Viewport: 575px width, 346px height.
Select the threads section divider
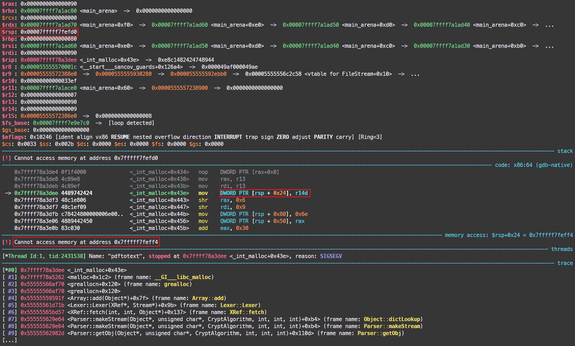[x=562, y=249]
